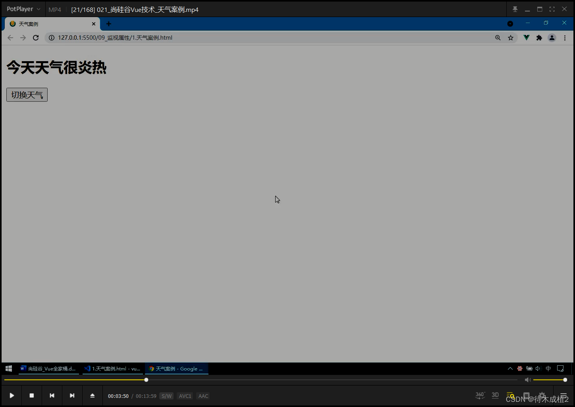Switch to 1.天气案例.html VS Code taskbar item

(113, 368)
